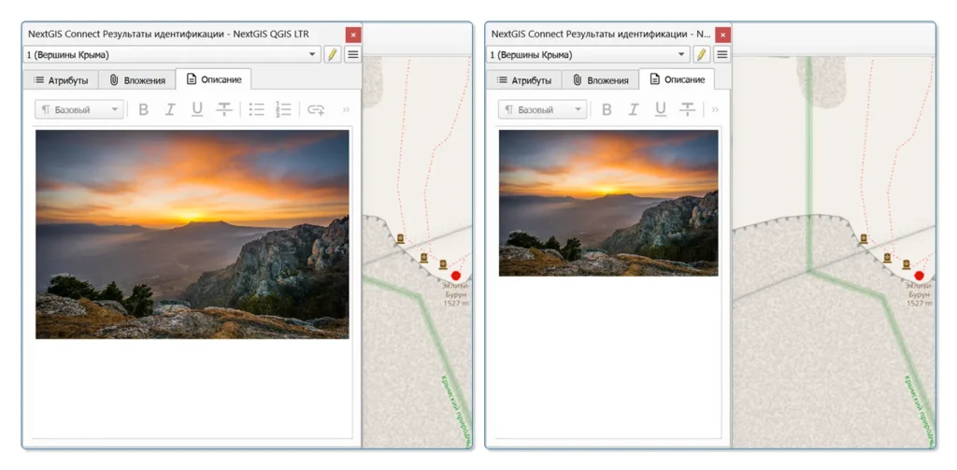
Task: Show more toolbar items in right window
Action: click(x=715, y=110)
